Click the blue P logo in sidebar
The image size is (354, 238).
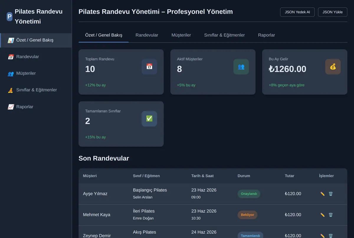point(9,17)
